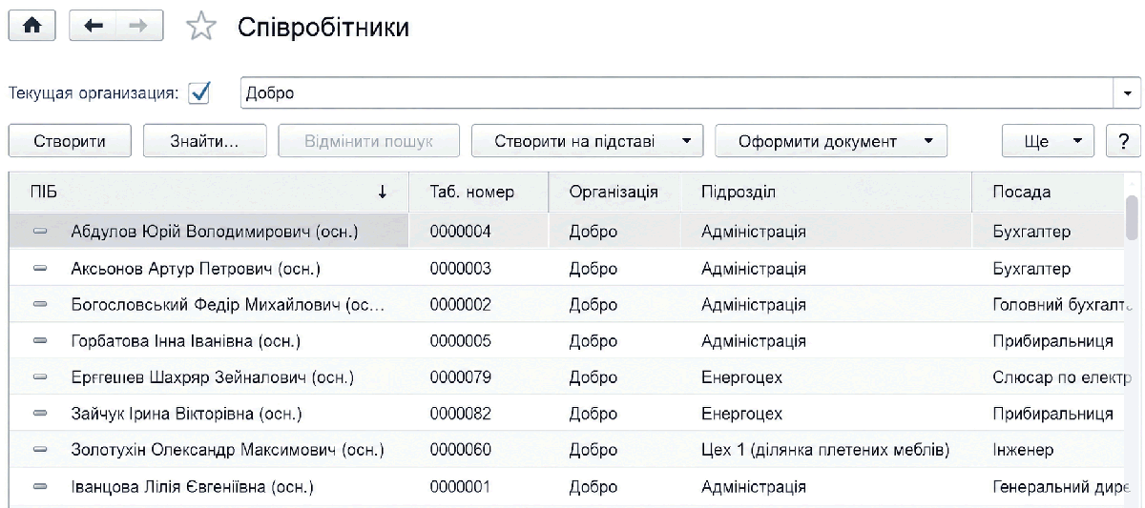Expand the Створити на підставі dropdown

pyautogui.click(x=686, y=141)
